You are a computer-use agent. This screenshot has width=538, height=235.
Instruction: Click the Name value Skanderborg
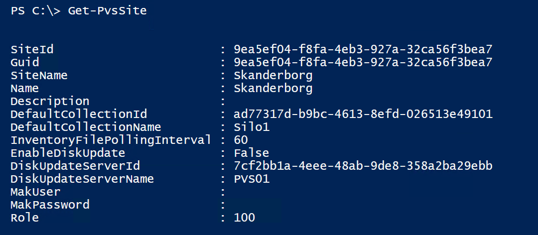click(273, 89)
